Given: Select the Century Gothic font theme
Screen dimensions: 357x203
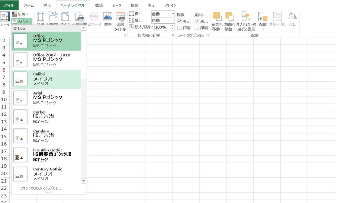Looking at the screenshot, I should (x=46, y=174).
